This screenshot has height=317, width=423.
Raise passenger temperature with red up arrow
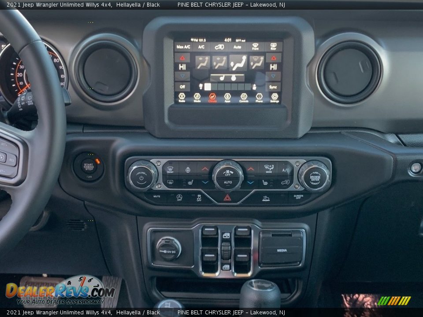(274, 58)
